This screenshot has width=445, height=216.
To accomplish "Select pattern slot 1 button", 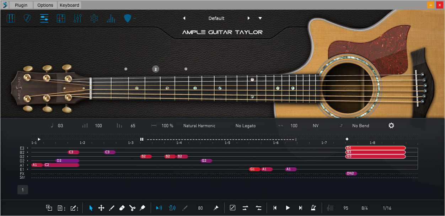I will [x=23, y=190].
